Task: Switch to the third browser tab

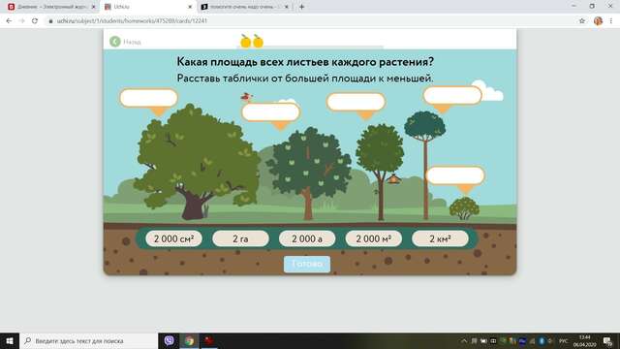Action: pyautogui.click(x=245, y=7)
